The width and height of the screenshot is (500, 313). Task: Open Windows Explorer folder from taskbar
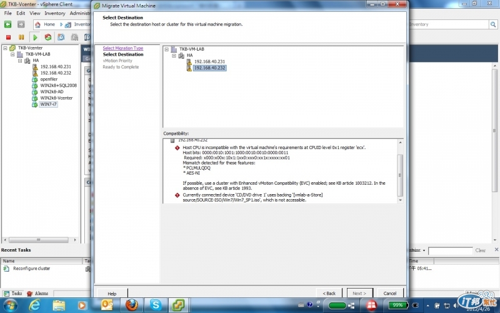click(x=59, y=305)
